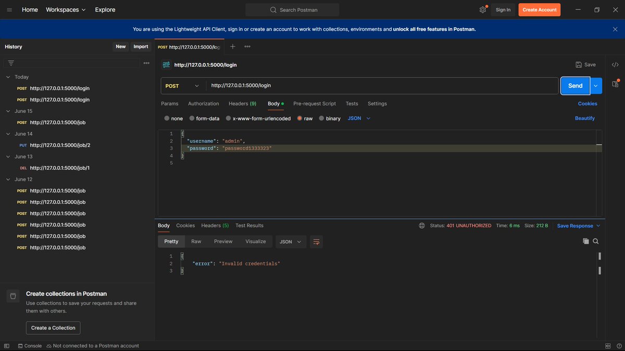
Task: Collapse the June 15 history group
Action: [x=8, y=111]
